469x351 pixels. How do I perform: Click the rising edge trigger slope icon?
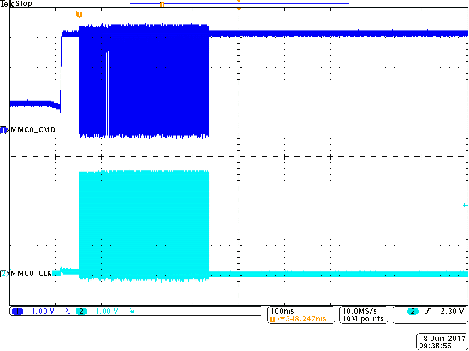point(428,311)
